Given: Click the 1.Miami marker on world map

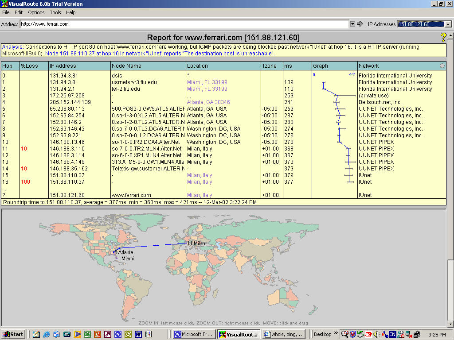Looking at the screenshot, I should (x=125, y=259).
